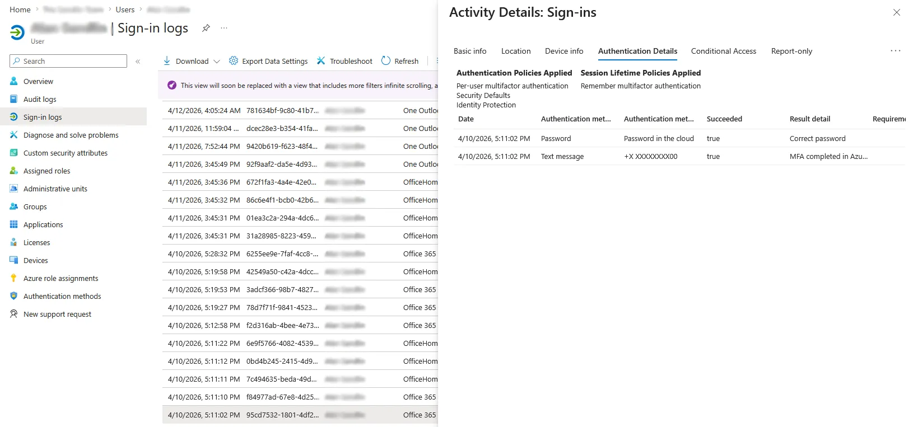Viewport: 913px width, 427px height.
Task: Click the Authentication methods shield icon
Action: tap(14, 296)
